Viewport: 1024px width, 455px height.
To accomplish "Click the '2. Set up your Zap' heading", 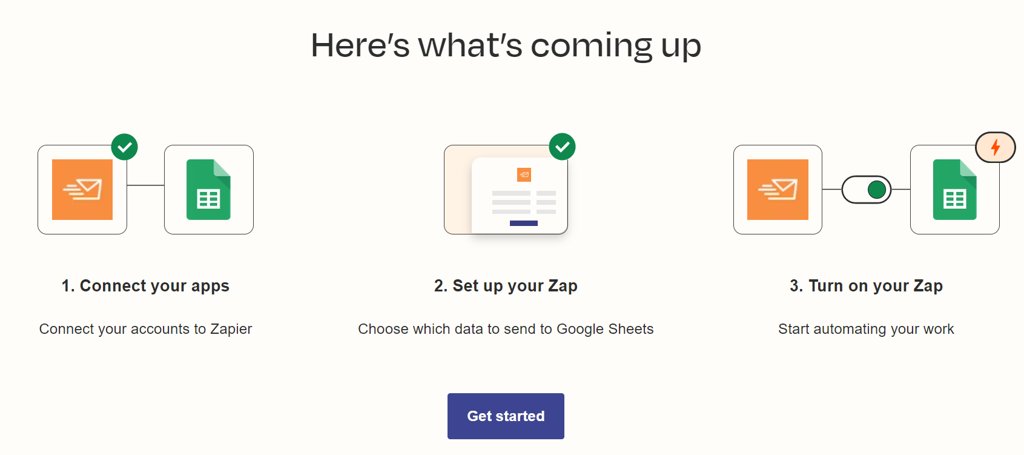I will pos(506,286).
